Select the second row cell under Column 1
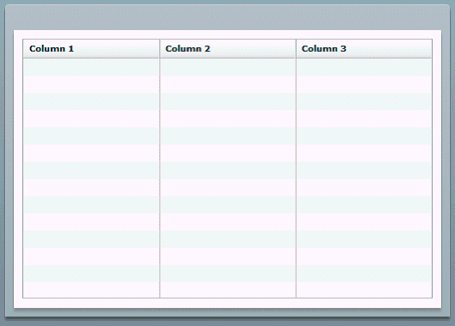The height and width of the screenshot is (326, 455). click(x=91, y=84)
